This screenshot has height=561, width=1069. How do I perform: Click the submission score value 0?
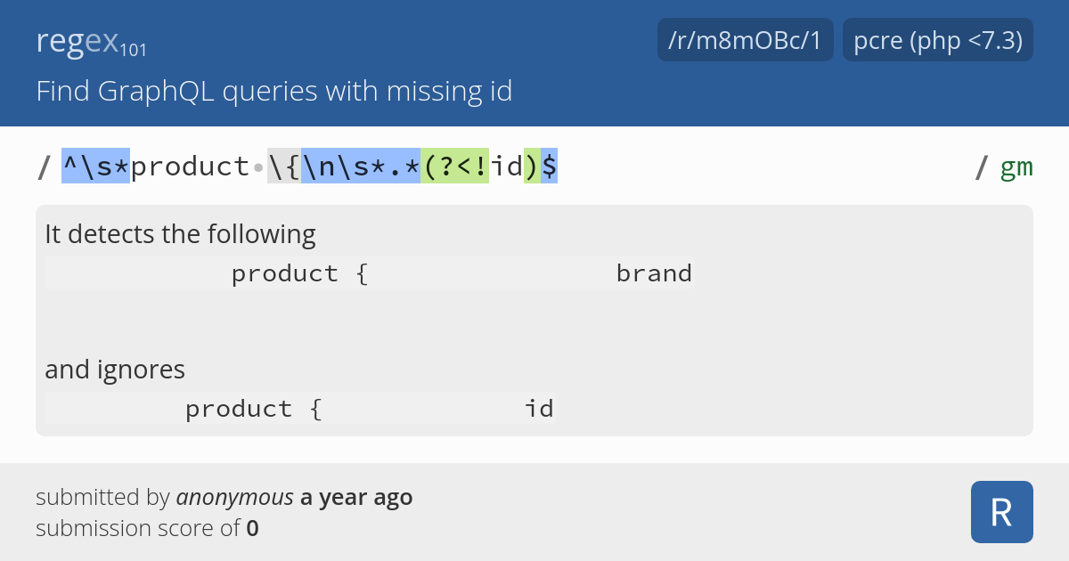253,528
